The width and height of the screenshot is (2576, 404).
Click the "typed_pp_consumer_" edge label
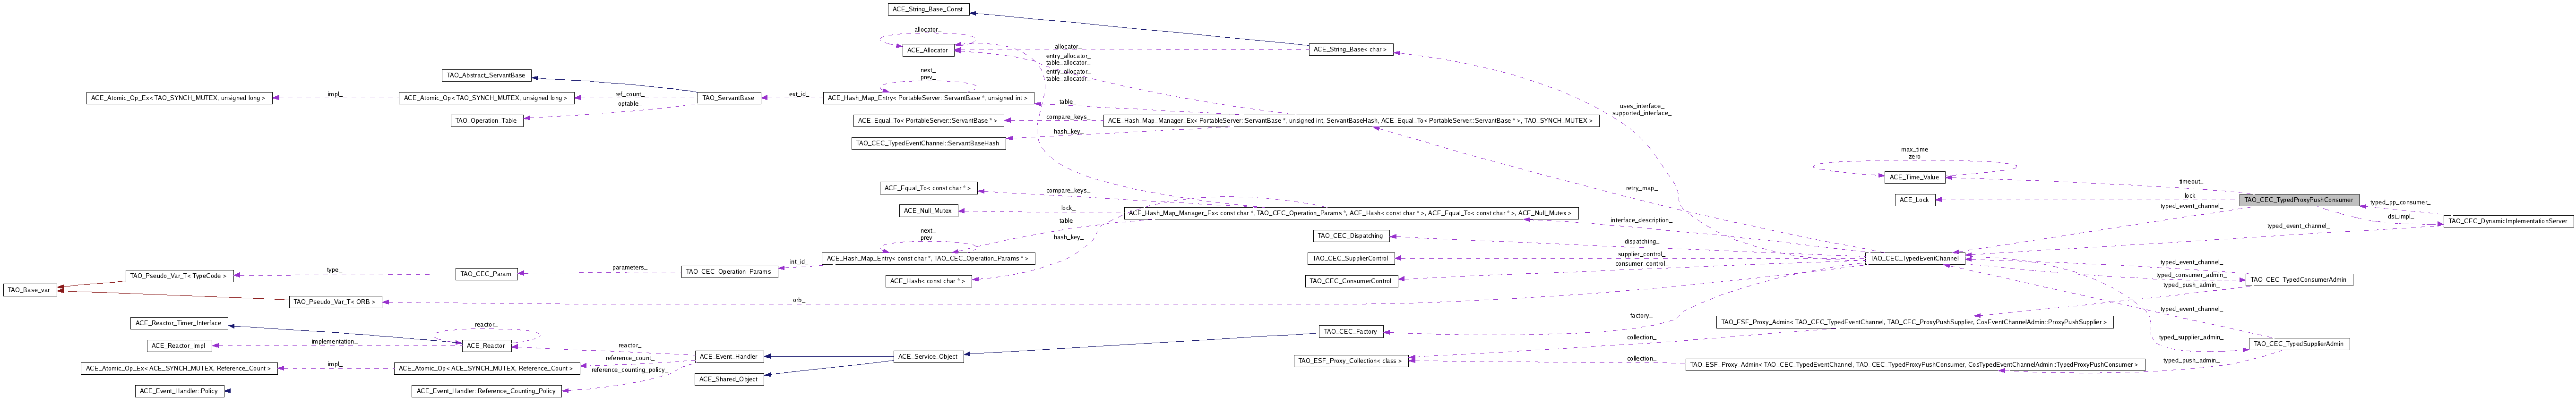pos(2400,202)
